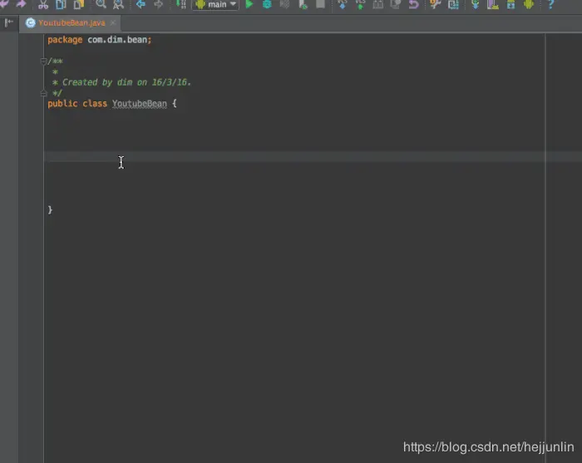Navigate forward with the gray right arrow

click(159, 4)
